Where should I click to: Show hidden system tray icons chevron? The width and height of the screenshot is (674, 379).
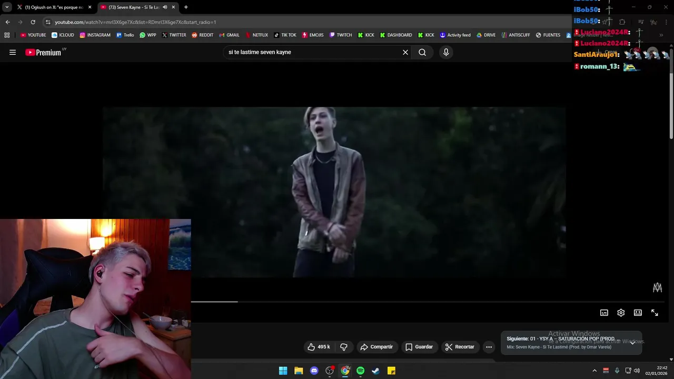pyautogui.click(x=594, y=371)
